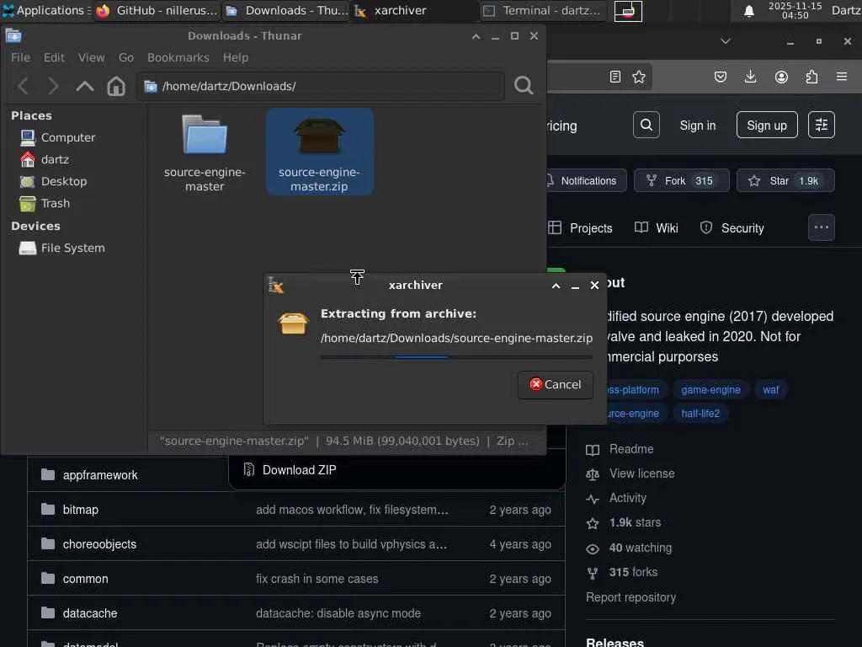Open Firefox account icon
Screen dimensions: 862x647
click(x=781, y=77)
